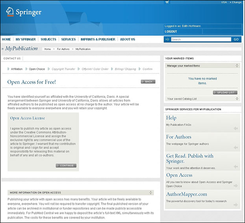245x223 pixels.
Task: Click CONTINUE to accept the license
Action: click(66, 165)
